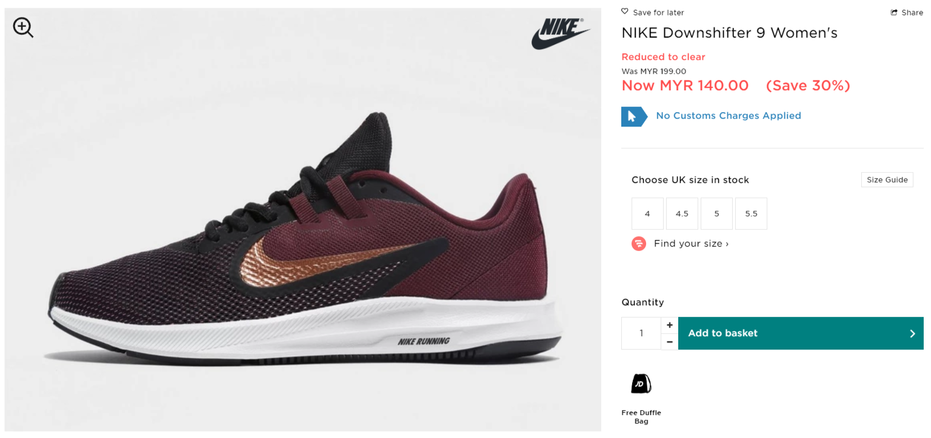Select UK size 4
The height and width of the screenshot is (438, 931).
click(647, 214)
